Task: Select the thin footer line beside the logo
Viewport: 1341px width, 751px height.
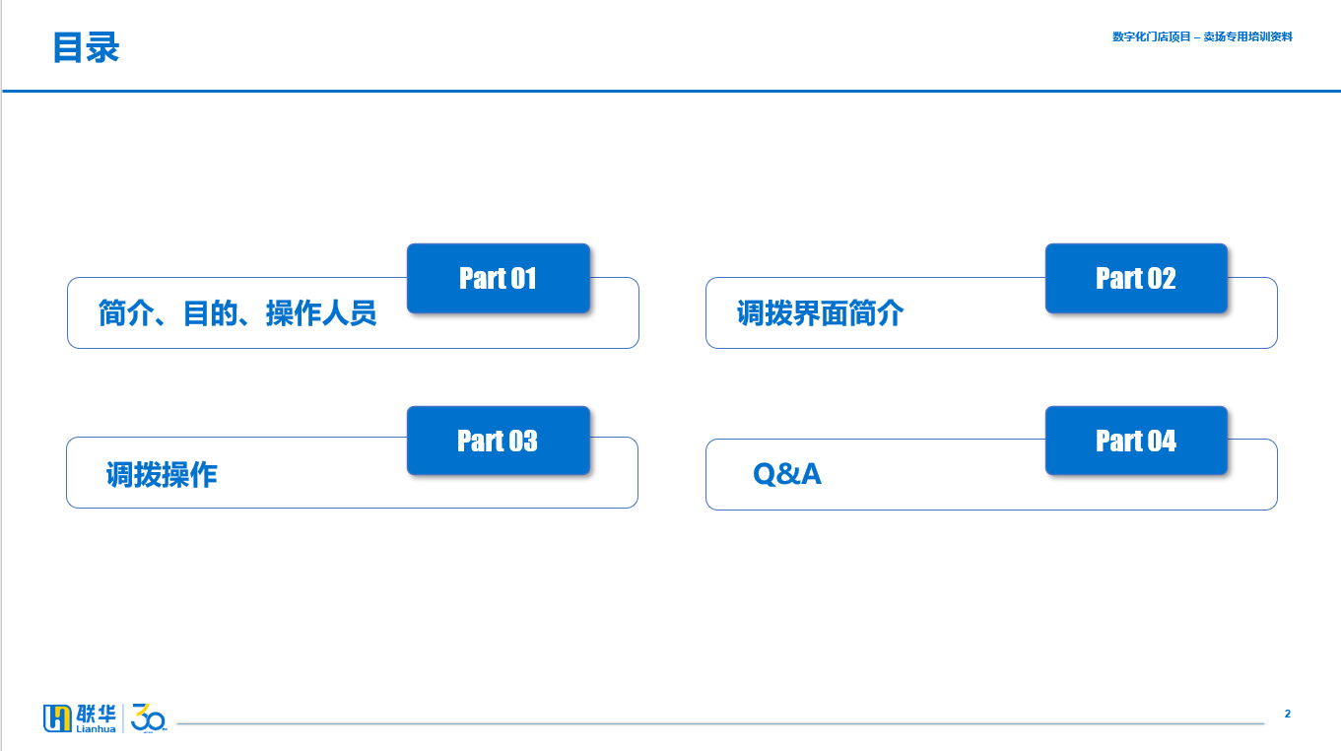Action: 720,724
